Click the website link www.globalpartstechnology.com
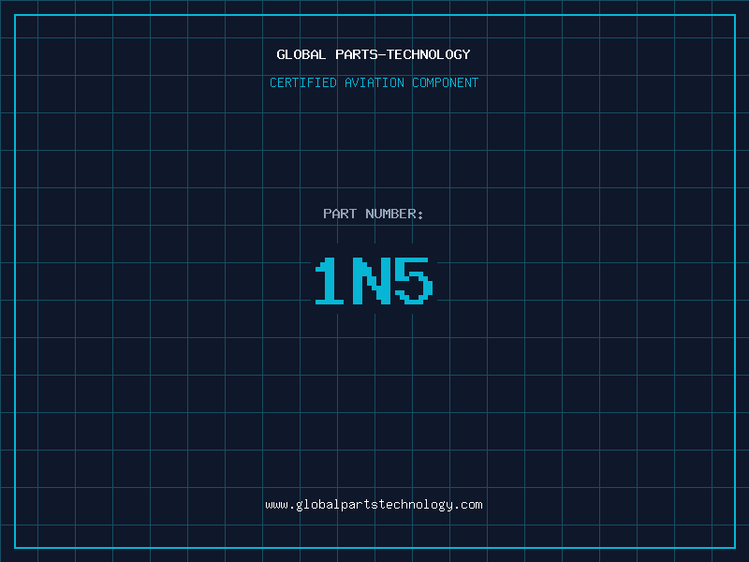This screenshot has height=562, width=749. (x=374, y=505)
